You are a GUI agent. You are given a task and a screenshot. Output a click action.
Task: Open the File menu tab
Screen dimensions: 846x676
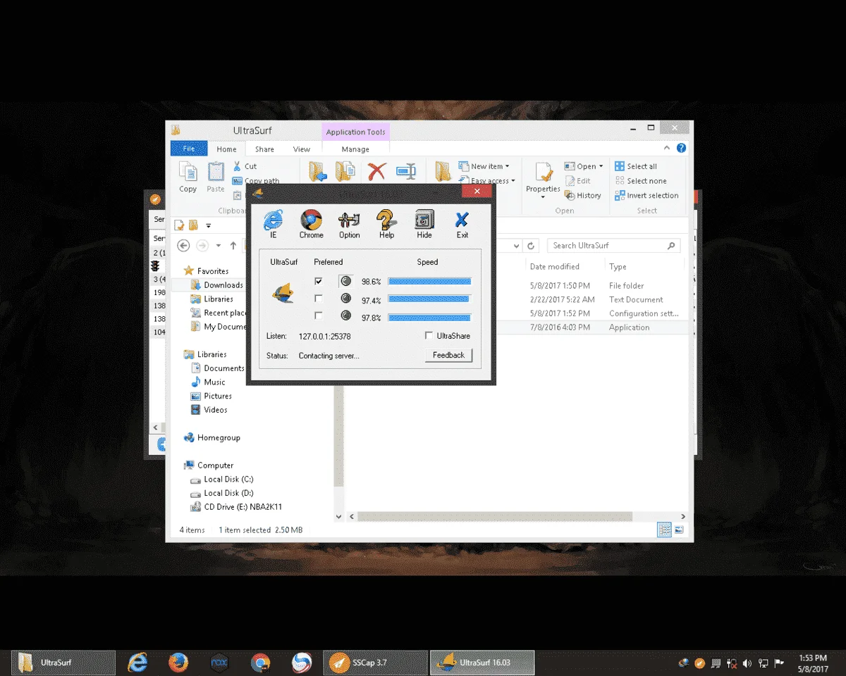(189, 149)
